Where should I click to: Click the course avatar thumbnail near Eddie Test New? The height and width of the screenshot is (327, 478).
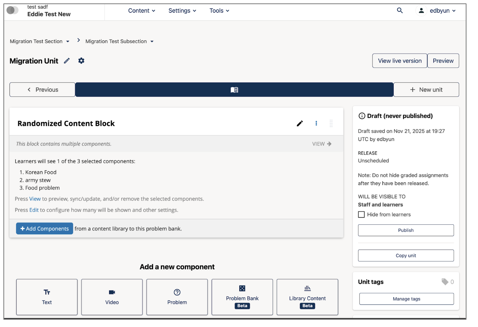[x=12, y=10]
